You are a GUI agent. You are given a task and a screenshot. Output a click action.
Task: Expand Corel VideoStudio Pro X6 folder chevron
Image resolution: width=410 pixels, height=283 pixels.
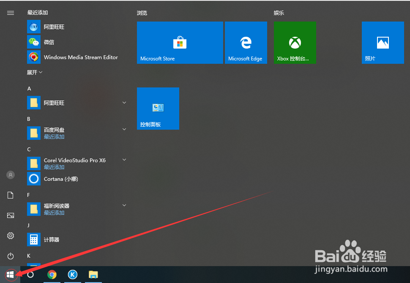(x=124, y=160)
